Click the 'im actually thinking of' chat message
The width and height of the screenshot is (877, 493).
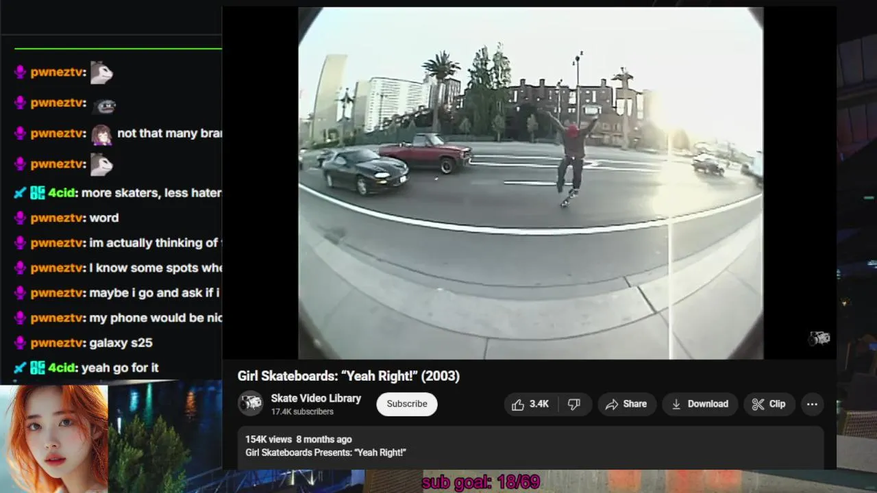pos(155,242)
